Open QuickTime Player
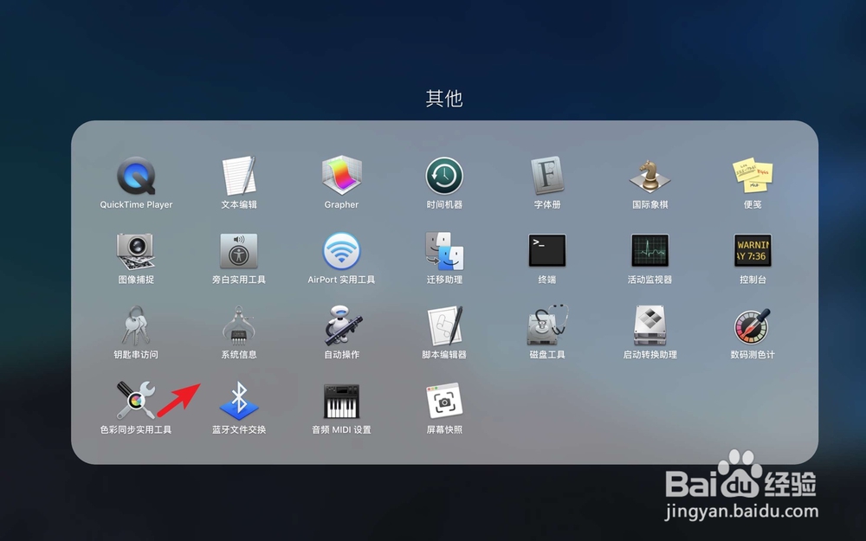The height and width of the screenshot is (541, 866). pyautogui.click(x=134, y=176)
